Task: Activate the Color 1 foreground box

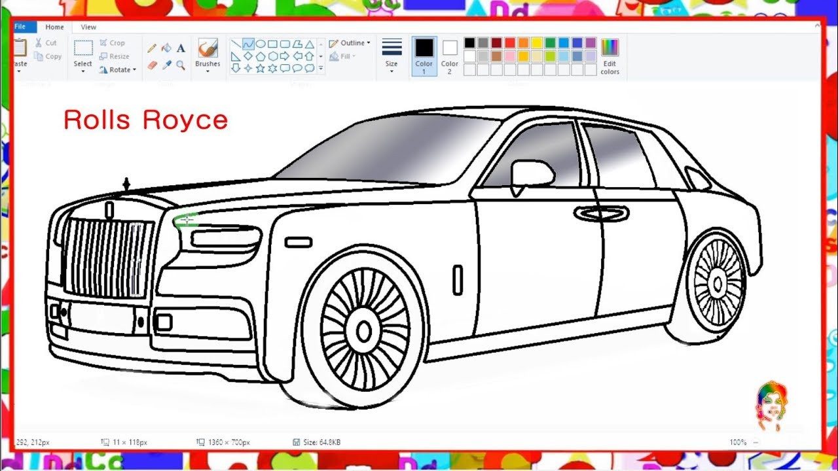Action: point(424,56)
